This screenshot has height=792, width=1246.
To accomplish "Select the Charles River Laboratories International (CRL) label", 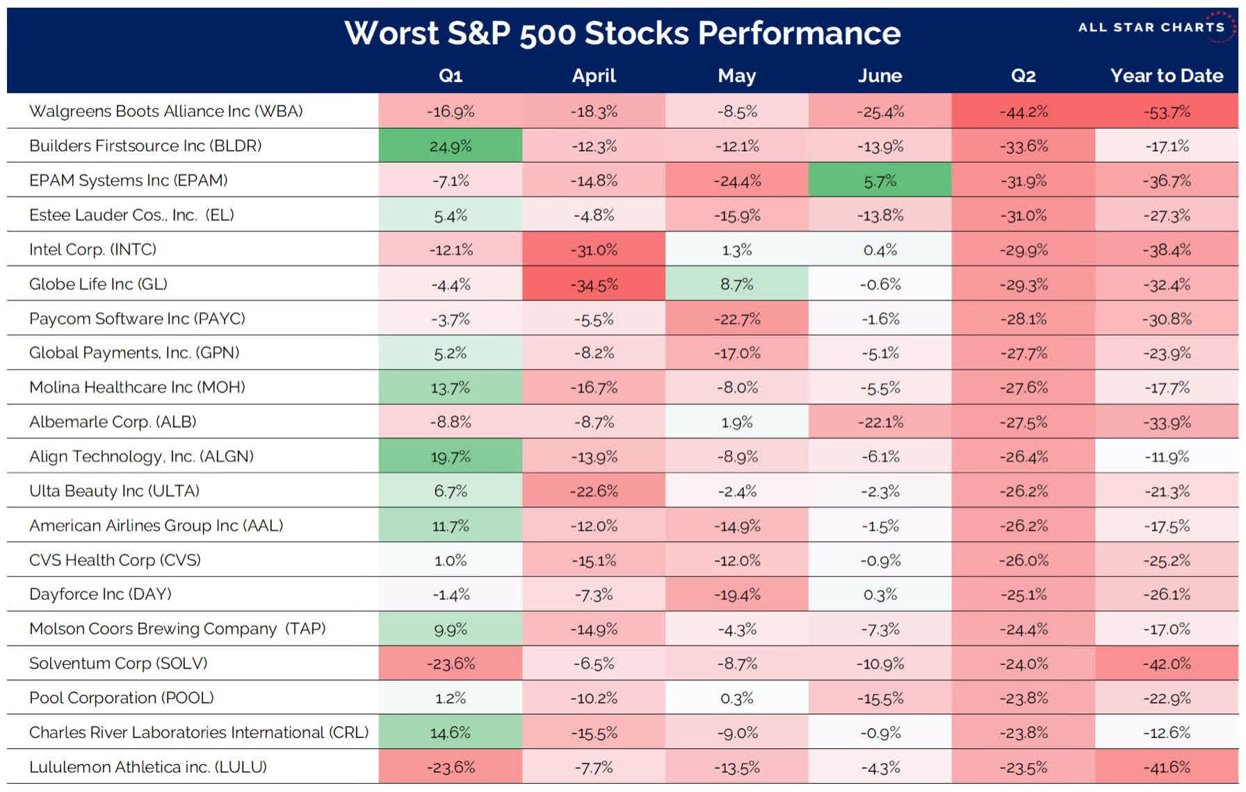I will (199, 732).
